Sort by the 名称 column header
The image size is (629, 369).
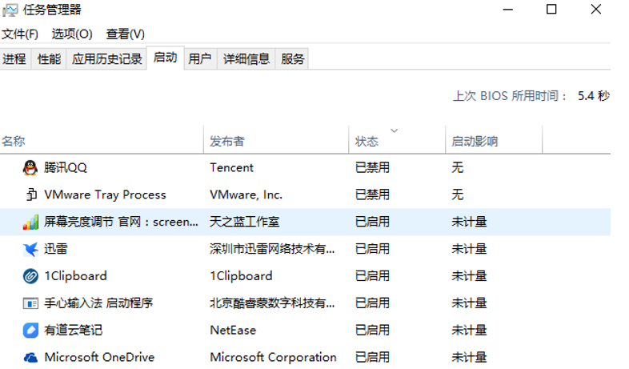(102, 140)
